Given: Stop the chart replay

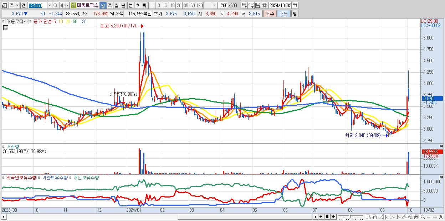Looking at the screenshot, I should tap(327, 217).
